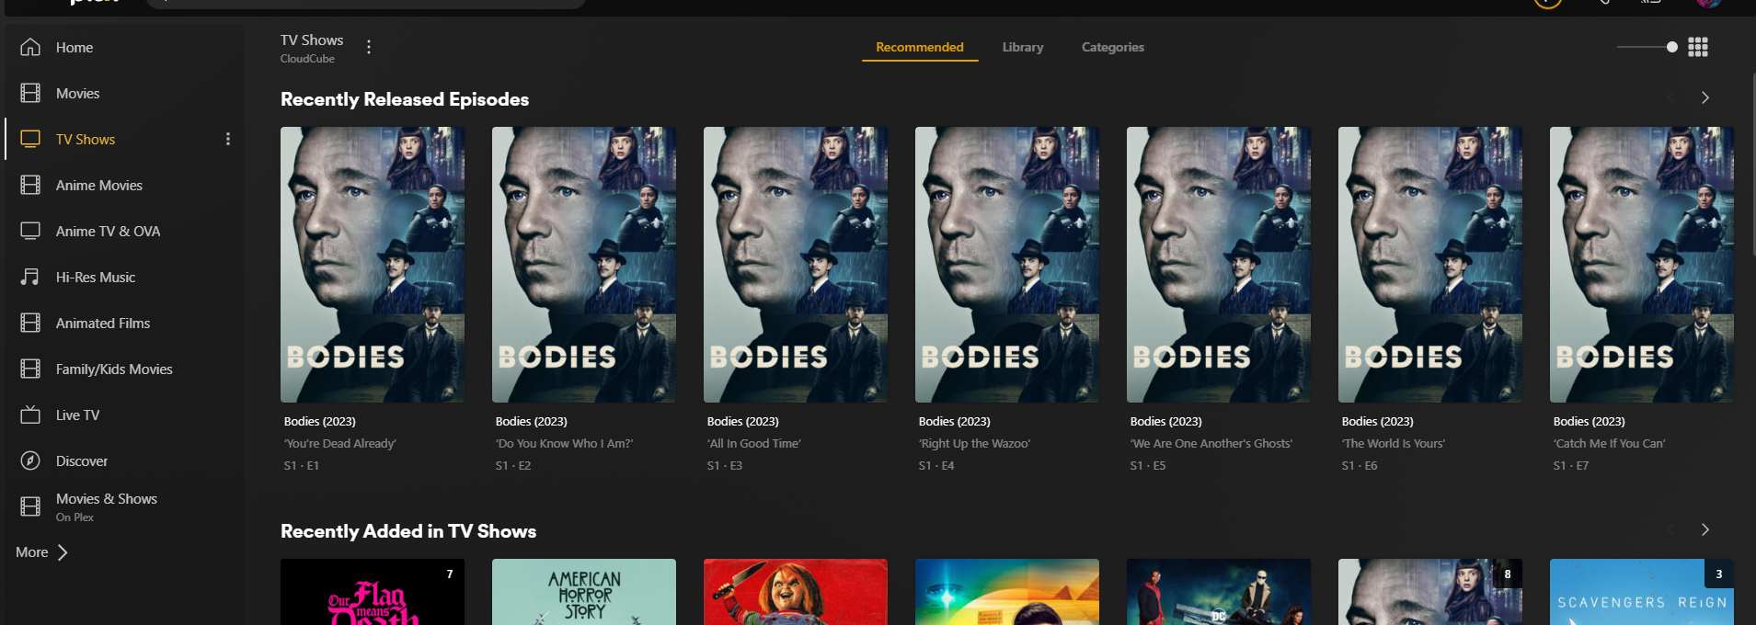Click the Anime Movies film icon
1756x625 pixels.
click(x=30, y=185)
